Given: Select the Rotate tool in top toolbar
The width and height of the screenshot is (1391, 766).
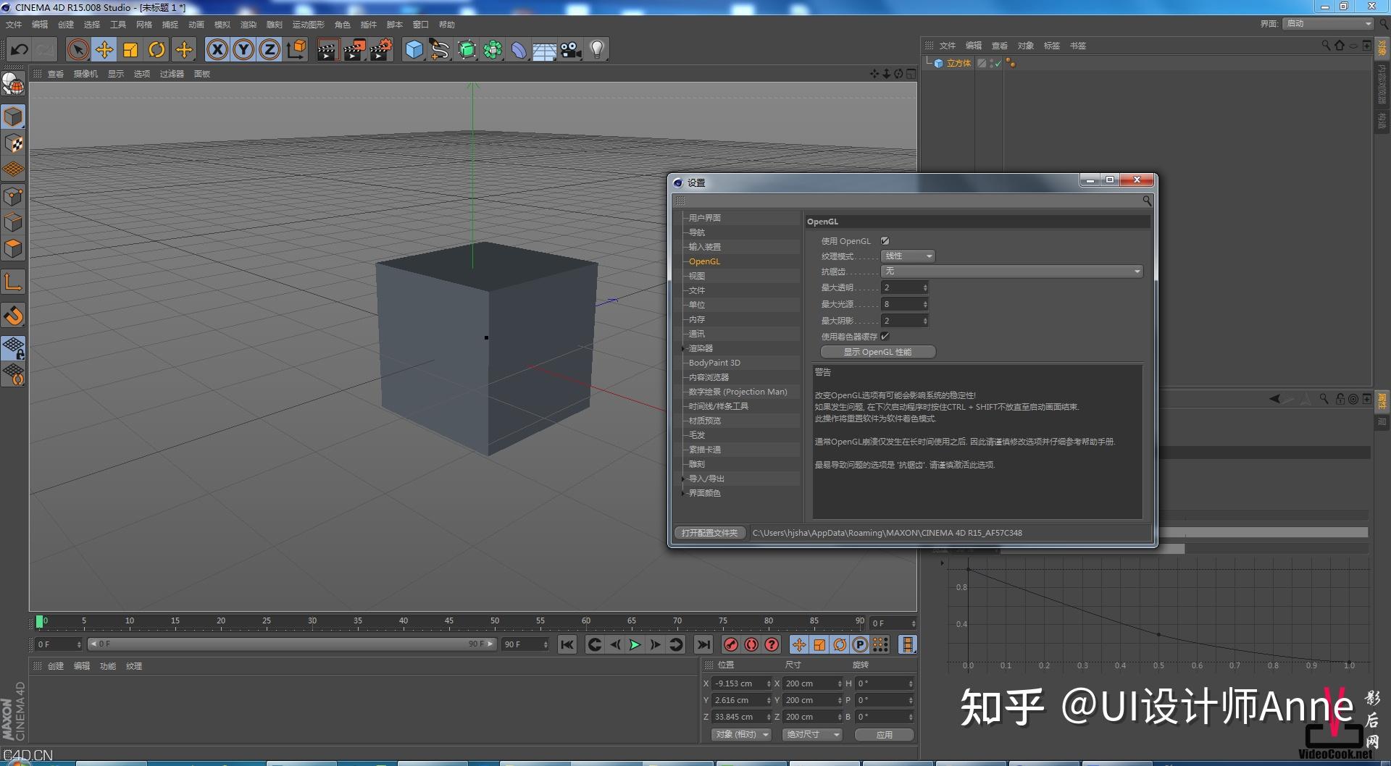Looking at the screenshot, I should click(x=156, y=50).
